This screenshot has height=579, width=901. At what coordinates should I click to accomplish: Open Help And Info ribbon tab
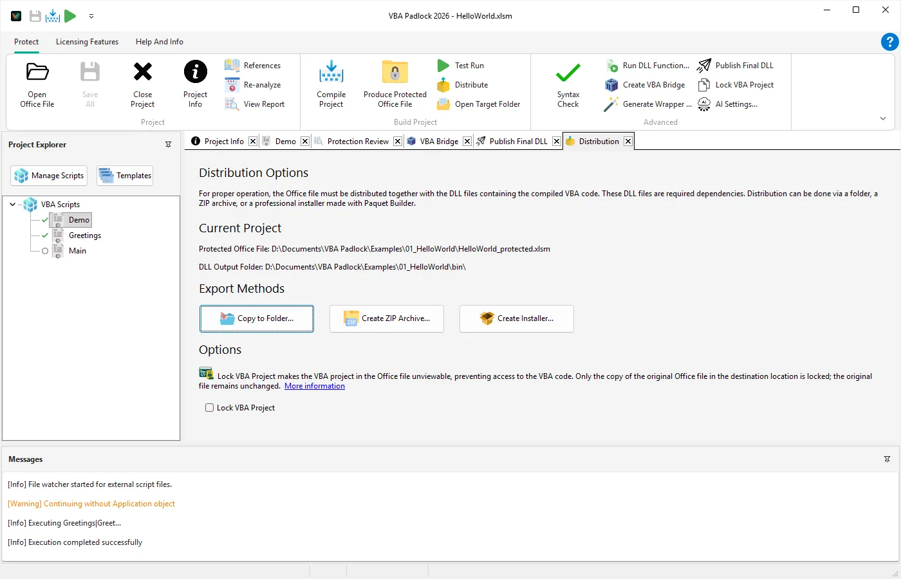[x=159, y=42]
